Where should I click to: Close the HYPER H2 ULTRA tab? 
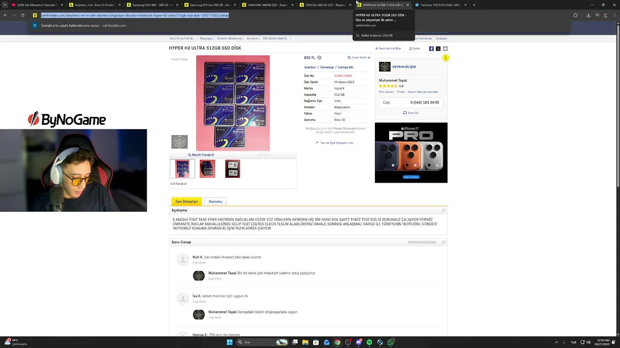pyautogui.click(x=408, y=5)
